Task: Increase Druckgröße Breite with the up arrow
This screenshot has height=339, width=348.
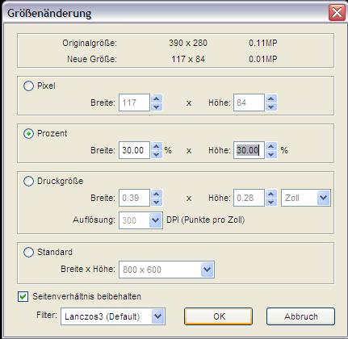Action: [157, 194]
